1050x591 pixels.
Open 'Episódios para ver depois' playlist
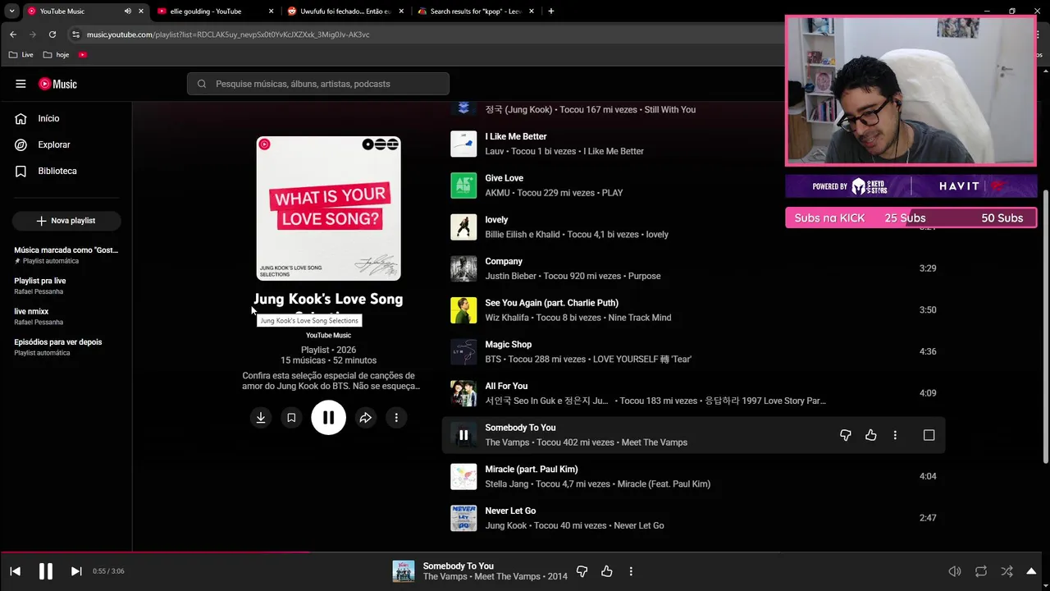pos(66,346)
